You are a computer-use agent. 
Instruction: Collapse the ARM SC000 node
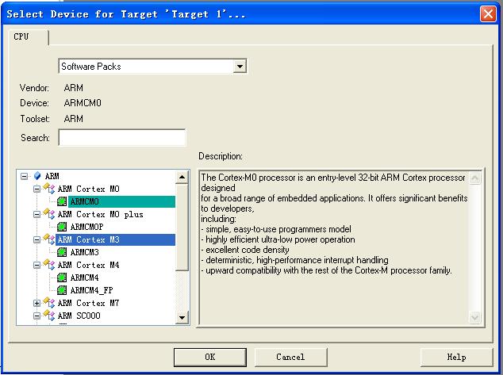pyautogui.click(x=36, y=316)
